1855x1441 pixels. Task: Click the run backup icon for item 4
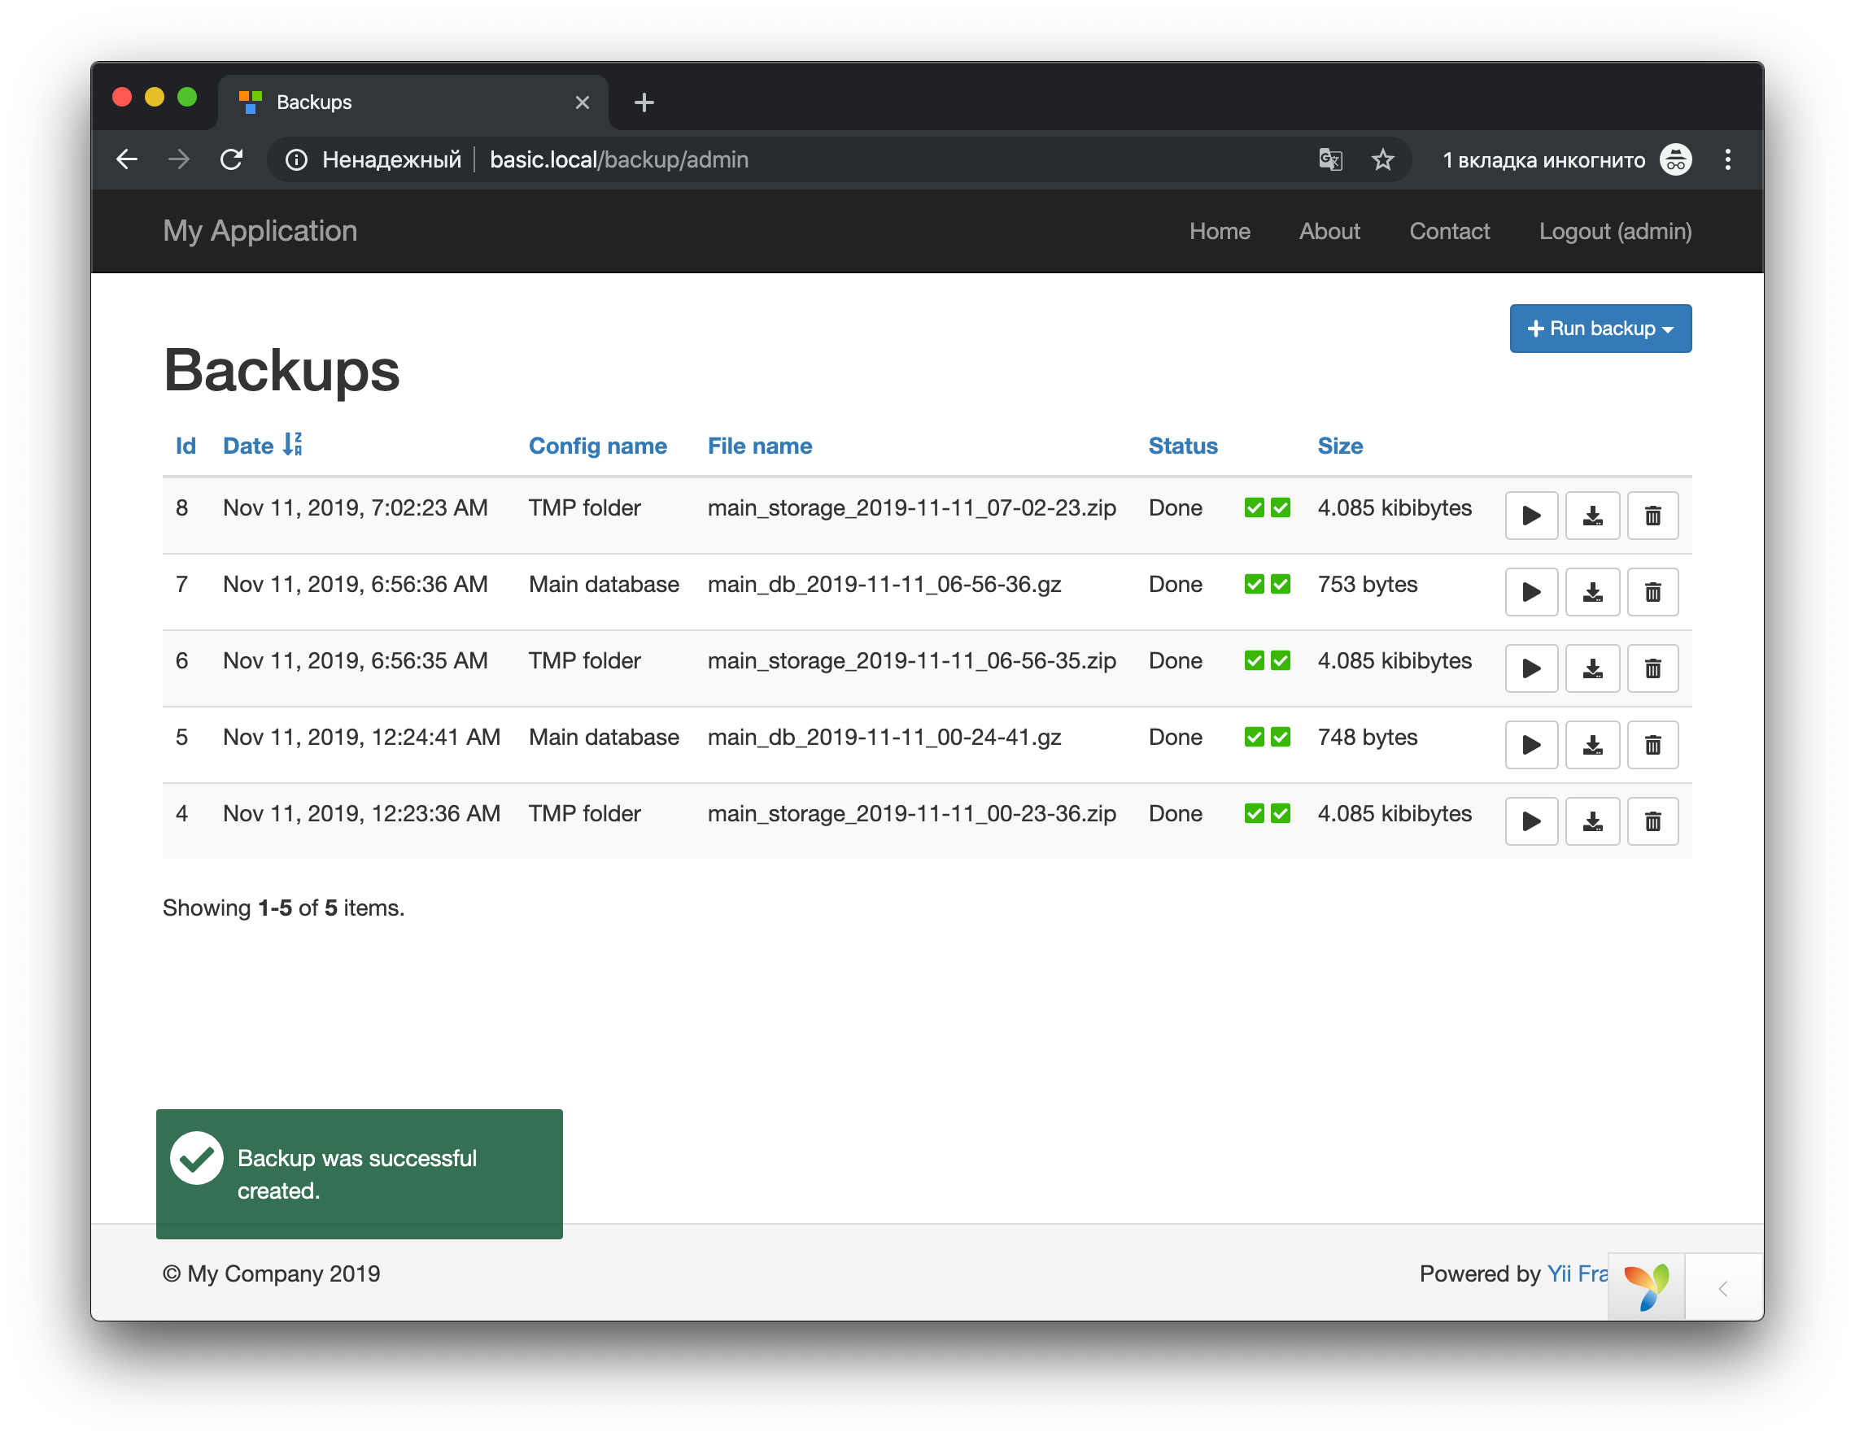tap(1531, 821)
